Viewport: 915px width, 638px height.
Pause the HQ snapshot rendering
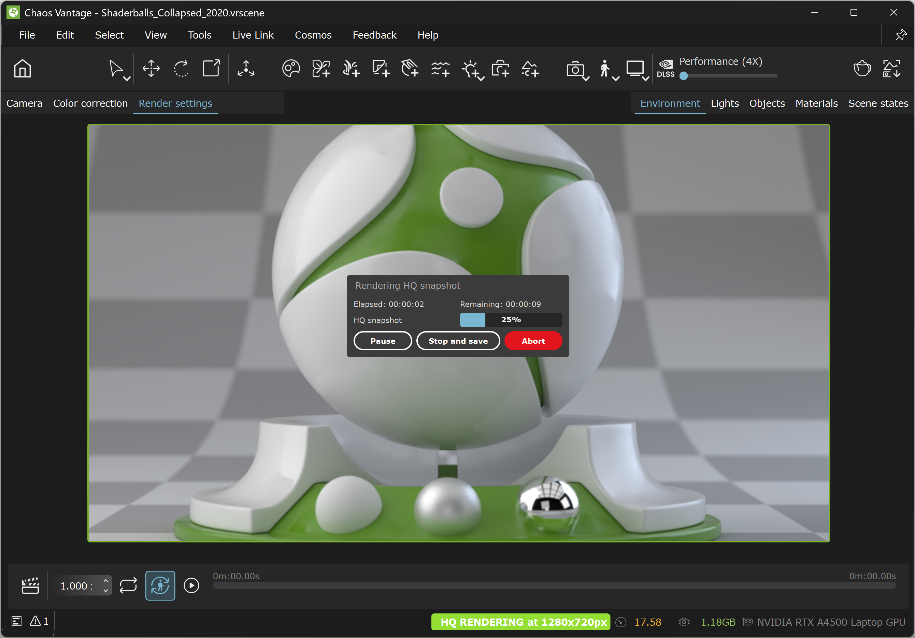click(383, 341)
